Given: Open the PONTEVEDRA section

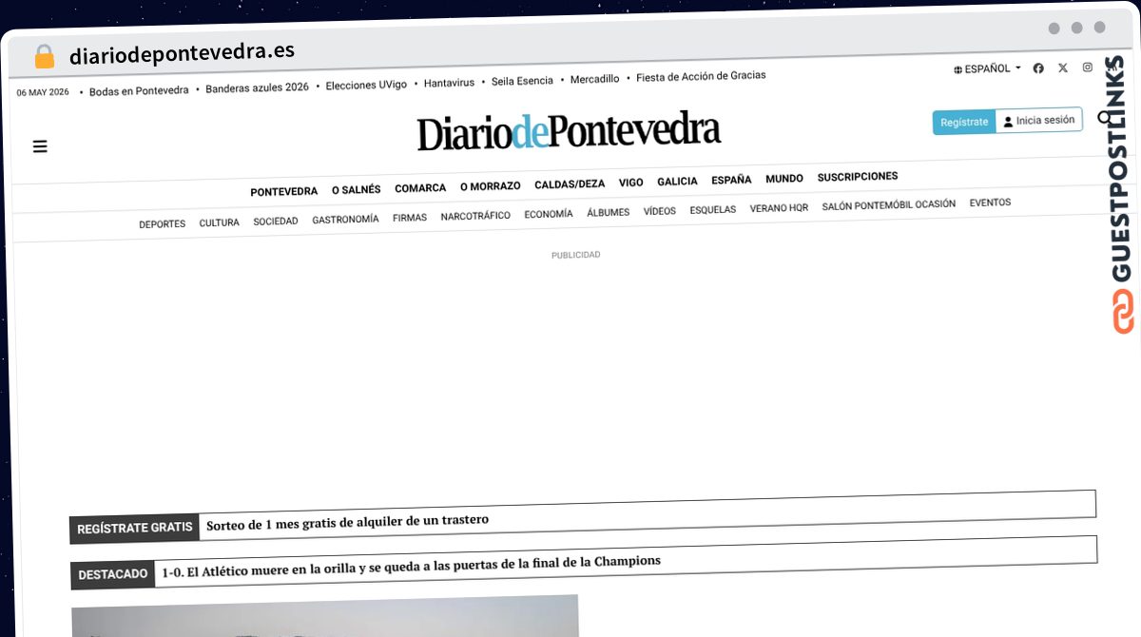Looking at the screenshot, I should pos(283,192).
